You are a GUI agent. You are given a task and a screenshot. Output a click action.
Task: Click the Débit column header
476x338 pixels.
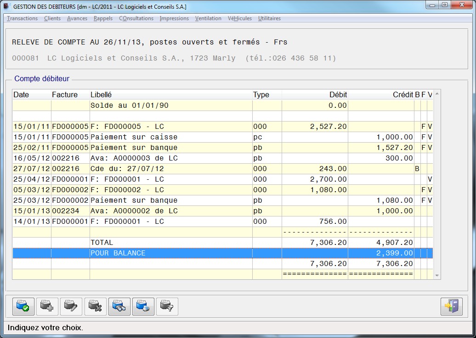pyautogui.click(x=315, y=94)
